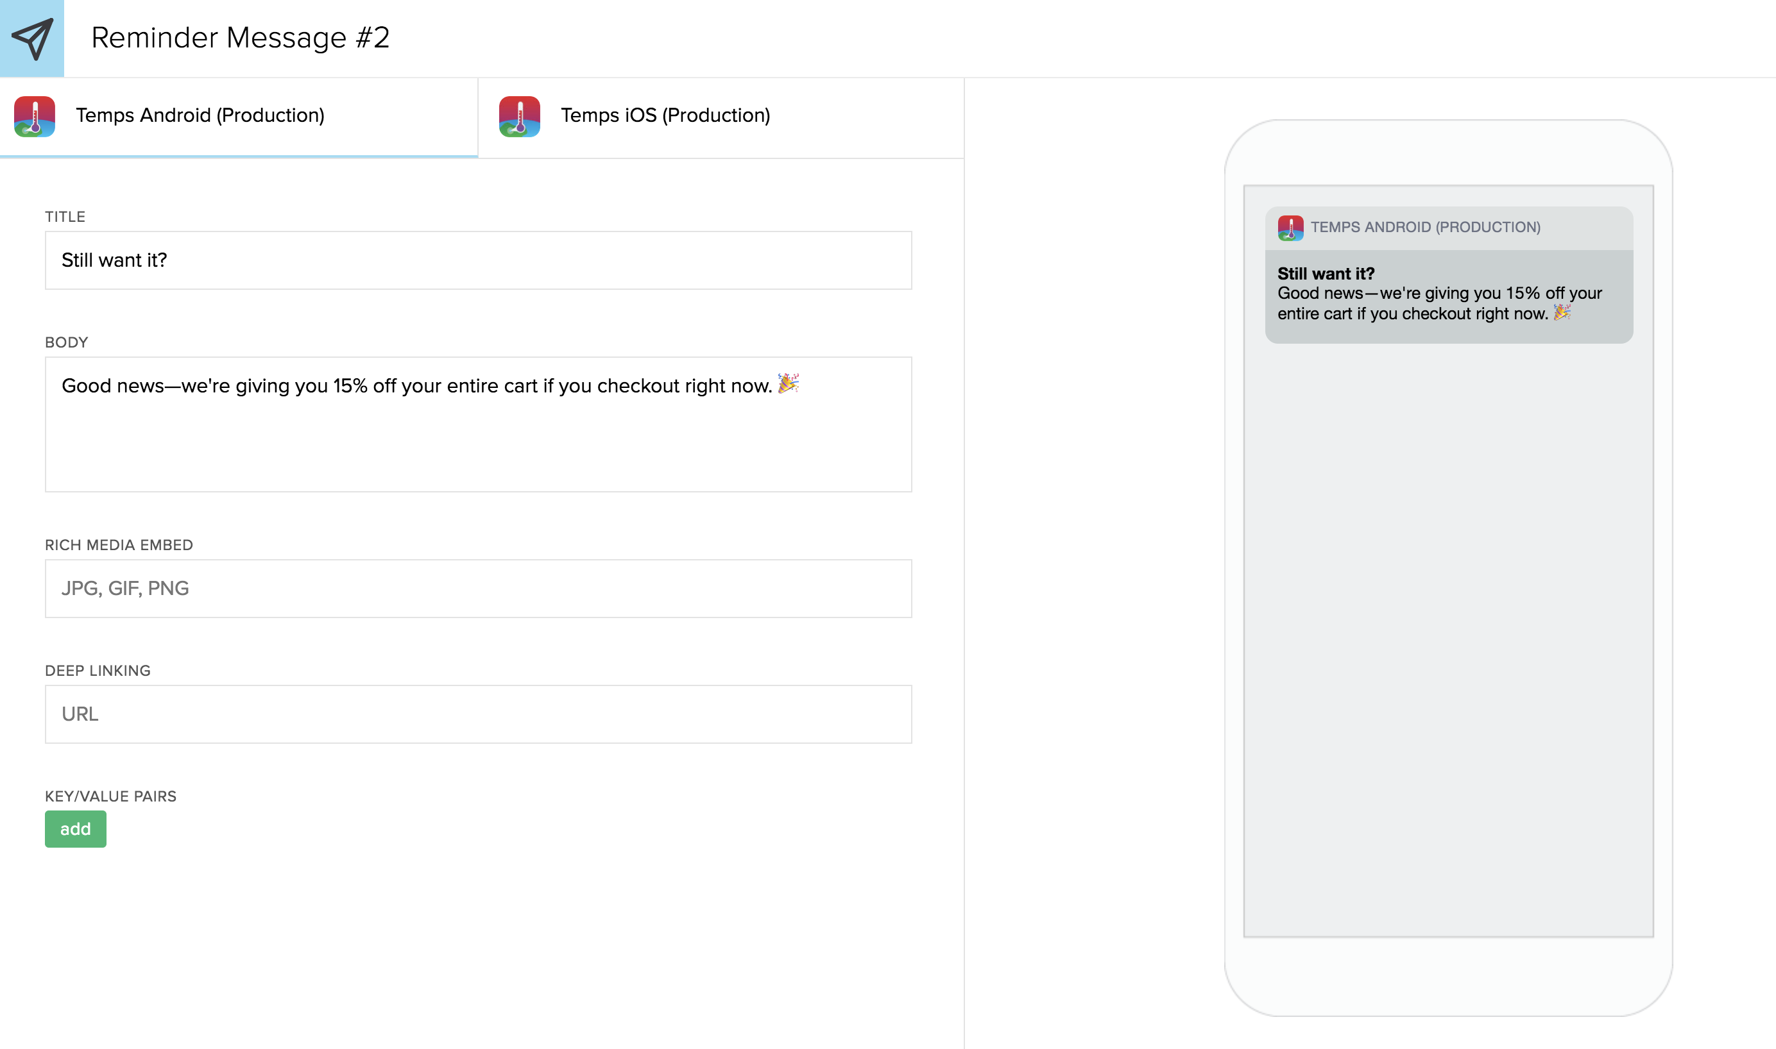Click the Temps iOS app icon in tab
Viewport: 1776px width, 1049px height.
tap(519, 116)
